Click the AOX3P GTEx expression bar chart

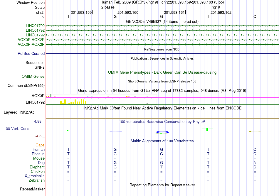pyautogui.click(x=101, y=96)
